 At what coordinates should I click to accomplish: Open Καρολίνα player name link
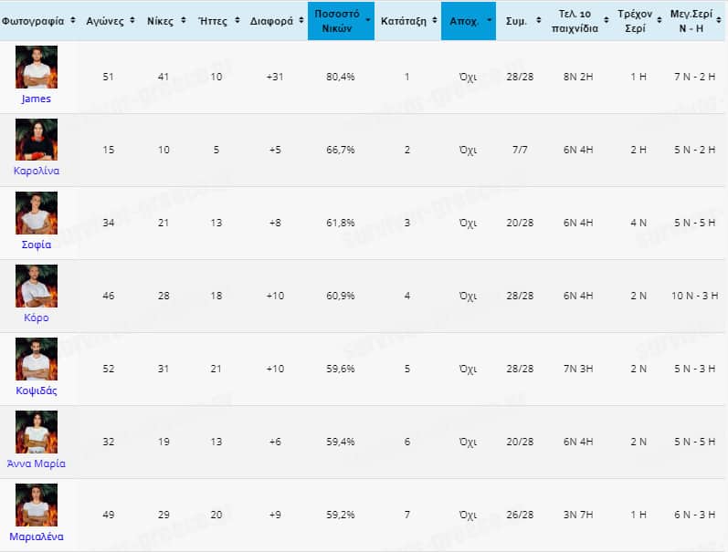pyautogui.click(x=36, y=172)
